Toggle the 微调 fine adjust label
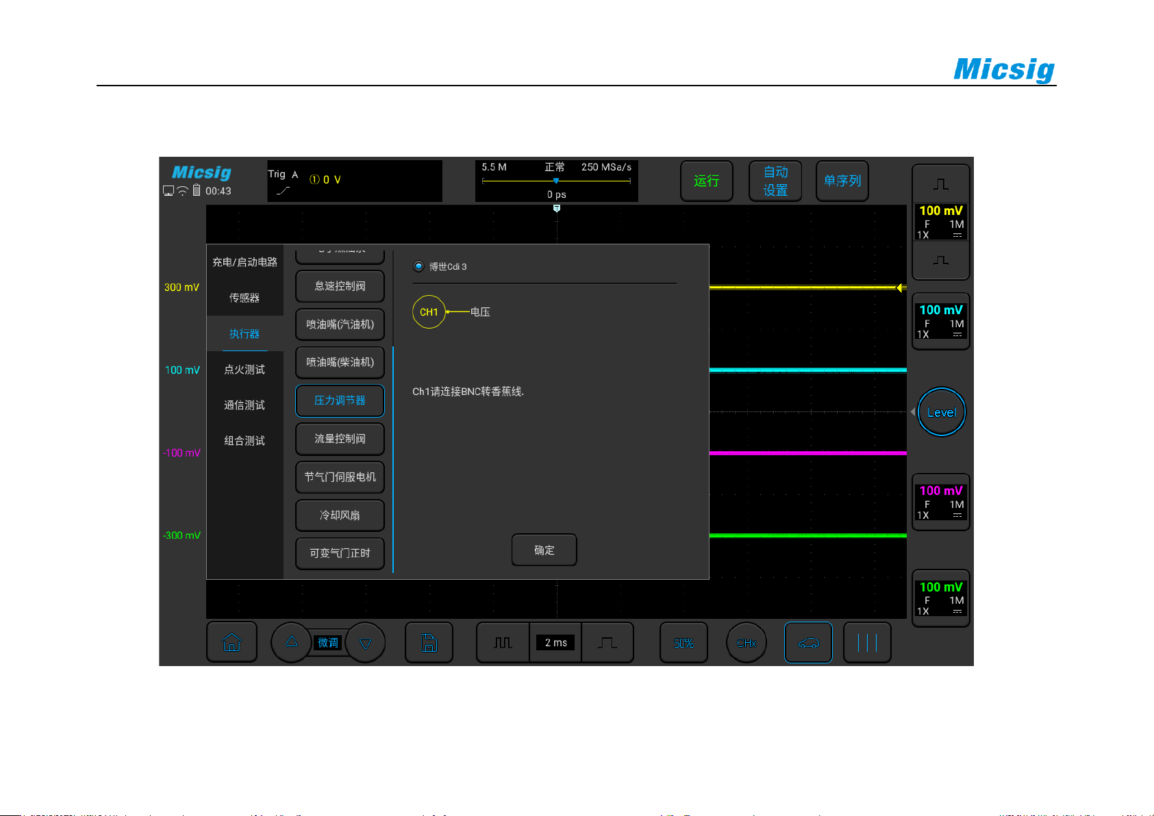1154x816 pixels. point(328,643)
